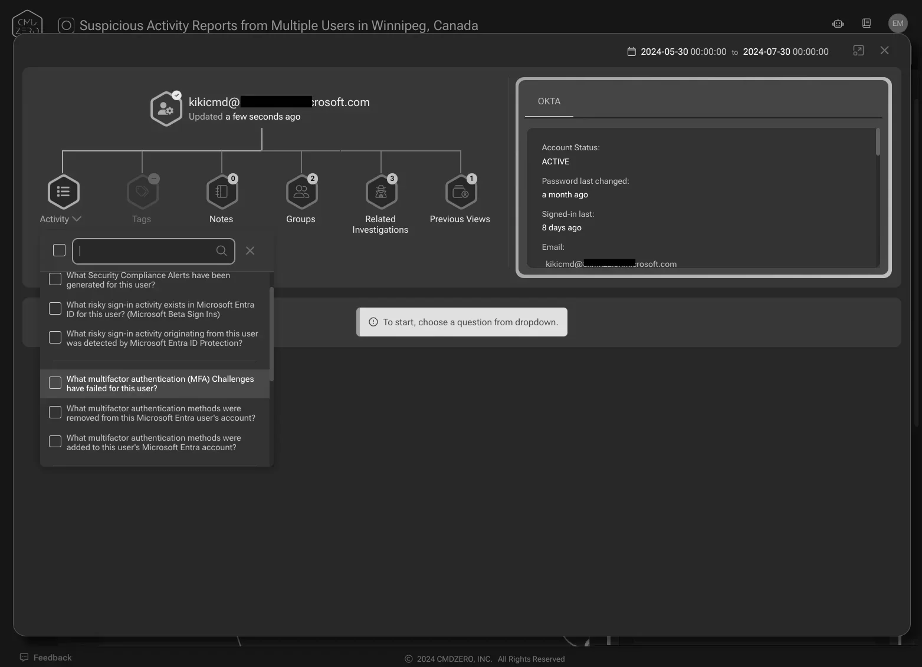Check Microsoft Beta Sign Ins risky question

55,309
